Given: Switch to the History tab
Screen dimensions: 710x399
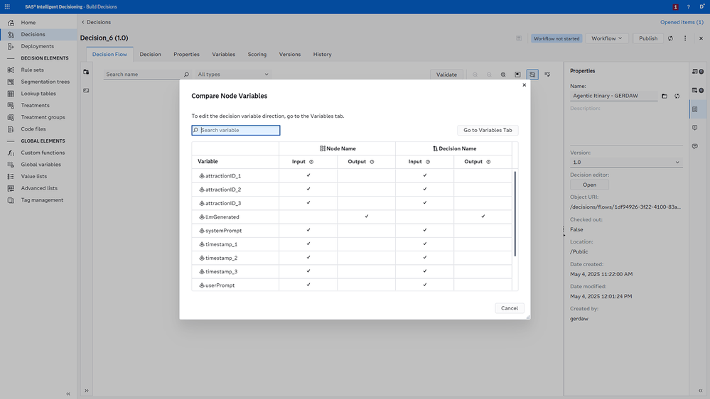Looking at the screenshot, I should coord(323,54).
